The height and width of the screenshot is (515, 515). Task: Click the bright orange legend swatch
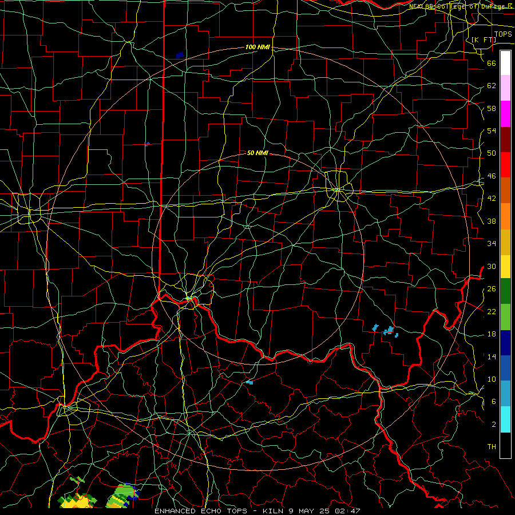coord(505,216)
